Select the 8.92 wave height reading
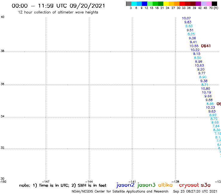This screenshot has height=194, width=221. tap(213, 115)
